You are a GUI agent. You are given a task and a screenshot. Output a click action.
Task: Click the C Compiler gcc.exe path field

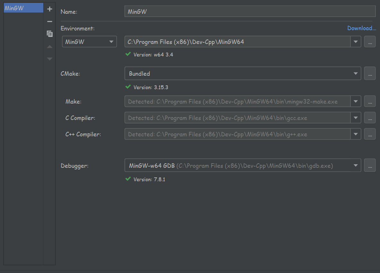(x=238, y=118)
